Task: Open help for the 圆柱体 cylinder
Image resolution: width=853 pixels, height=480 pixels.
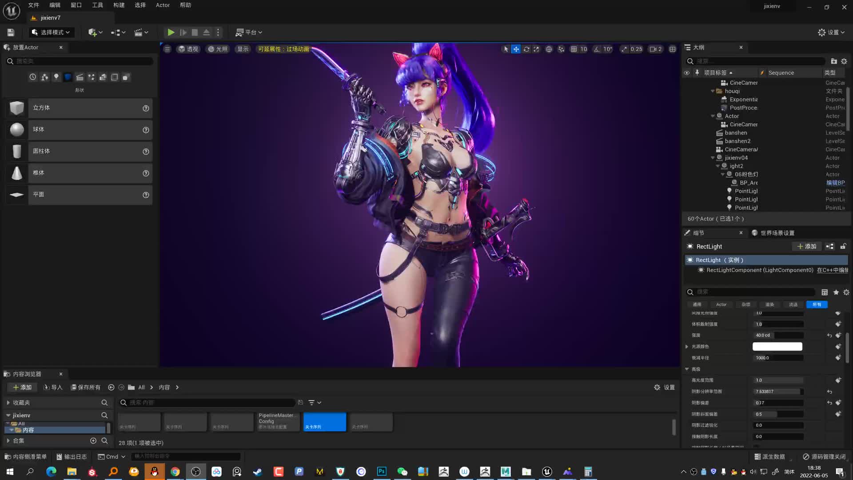Action: (146, 152)
